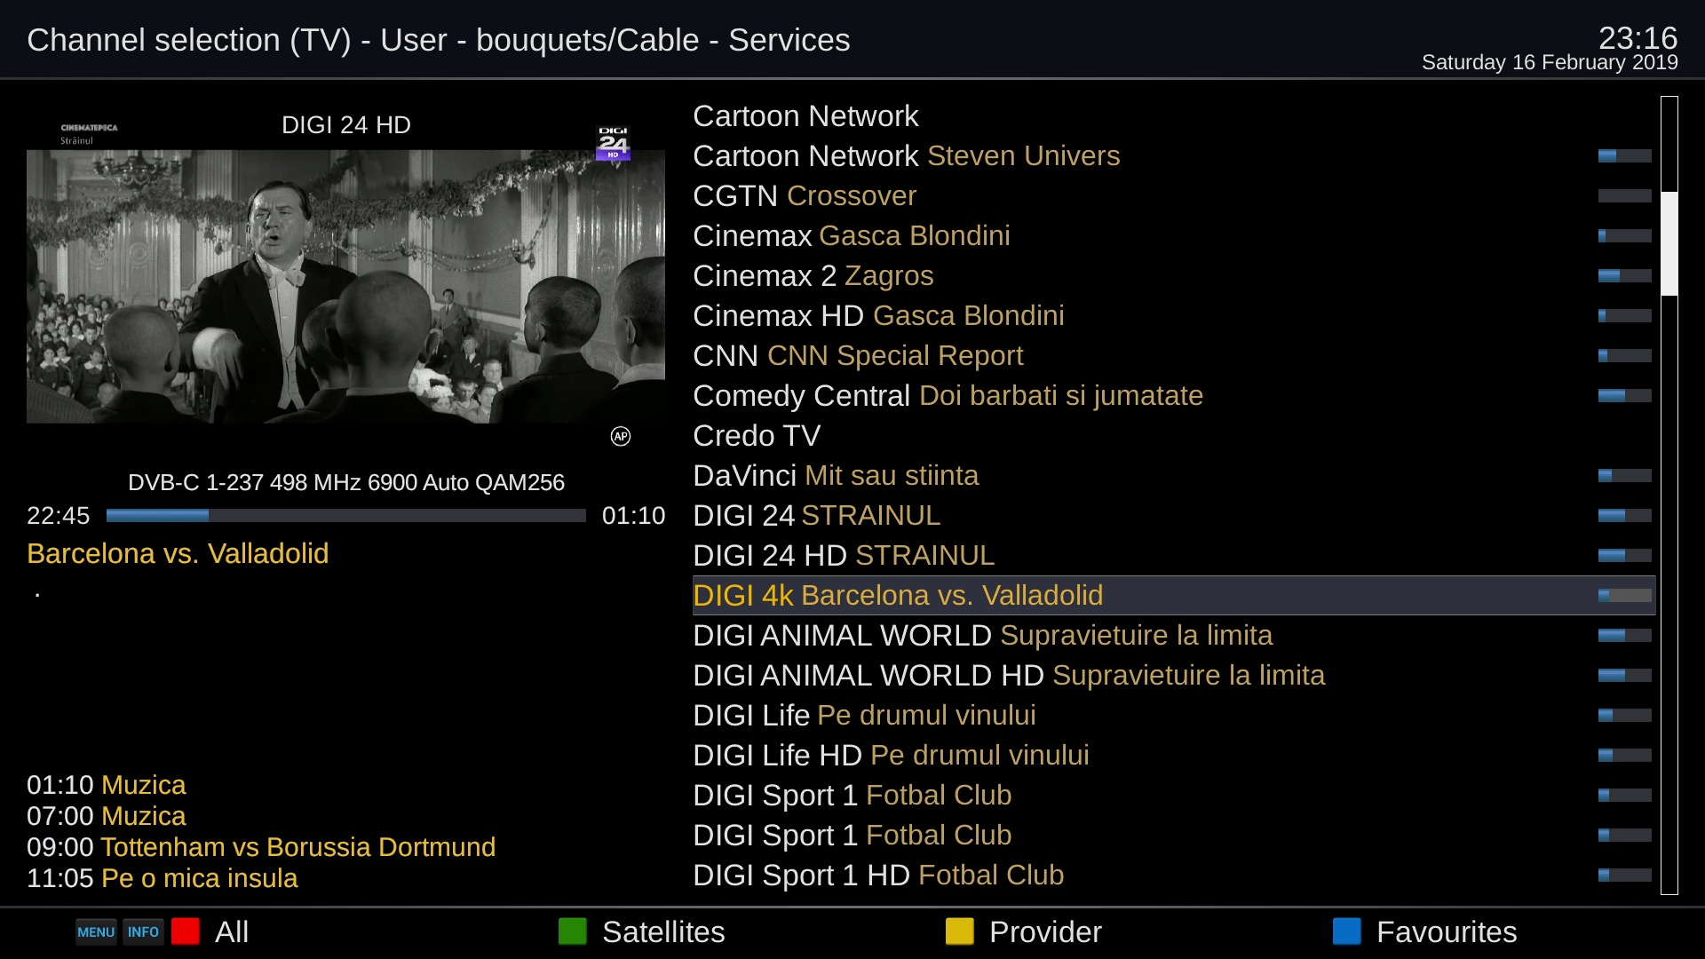
Task: Choose DIGI Sport 1 HD channel
Action: point(877,875)
